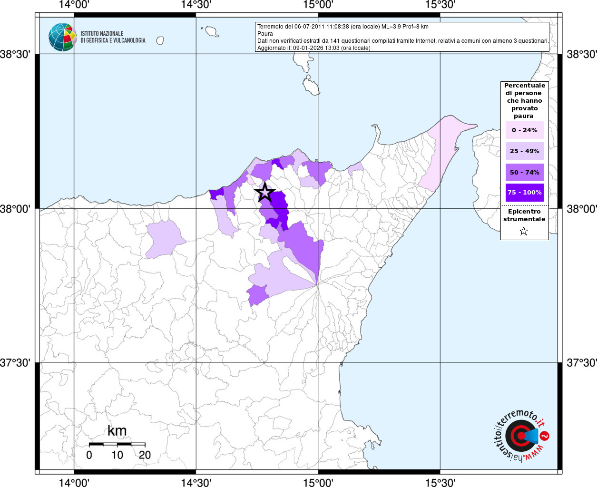Click the left axis label 37°30'
This screenshot has height=487, width=597.
pos(15,363)
